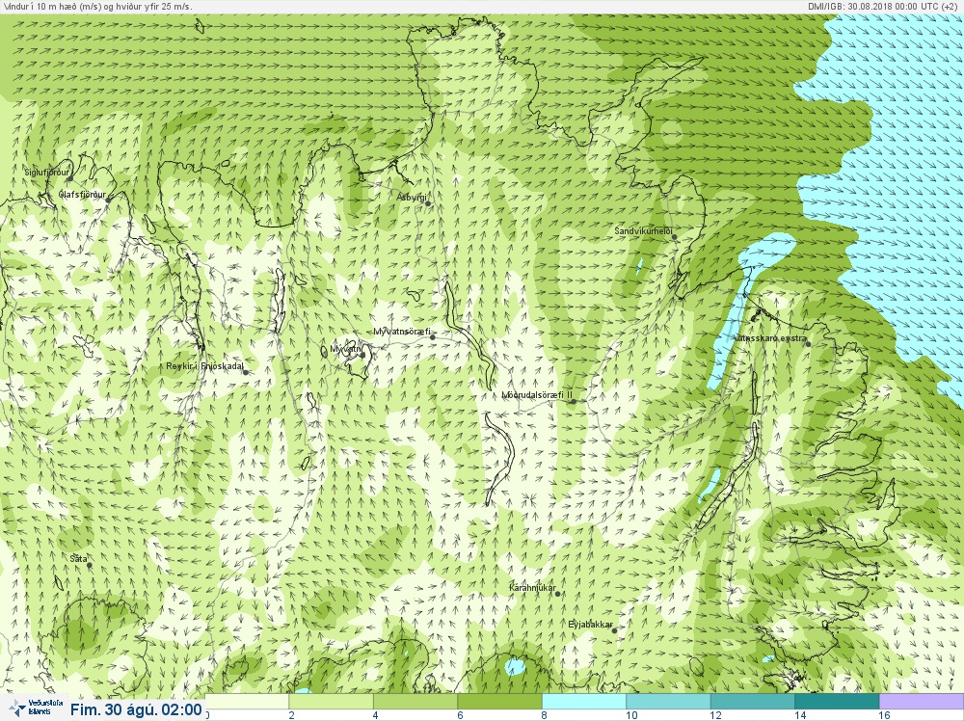
Task: Select the 12–14 m/s teal legend color
Action: pos(753,702)
